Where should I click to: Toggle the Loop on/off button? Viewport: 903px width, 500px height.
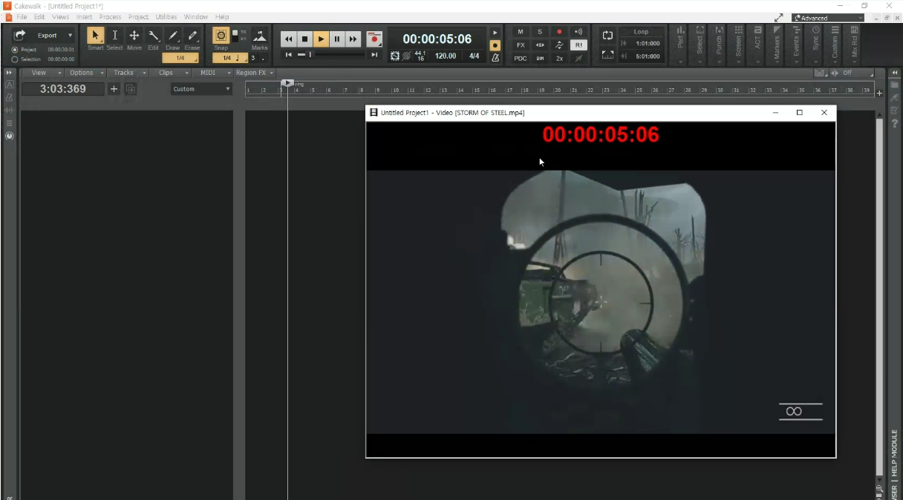pyautogui.click(x=607, y=36)
